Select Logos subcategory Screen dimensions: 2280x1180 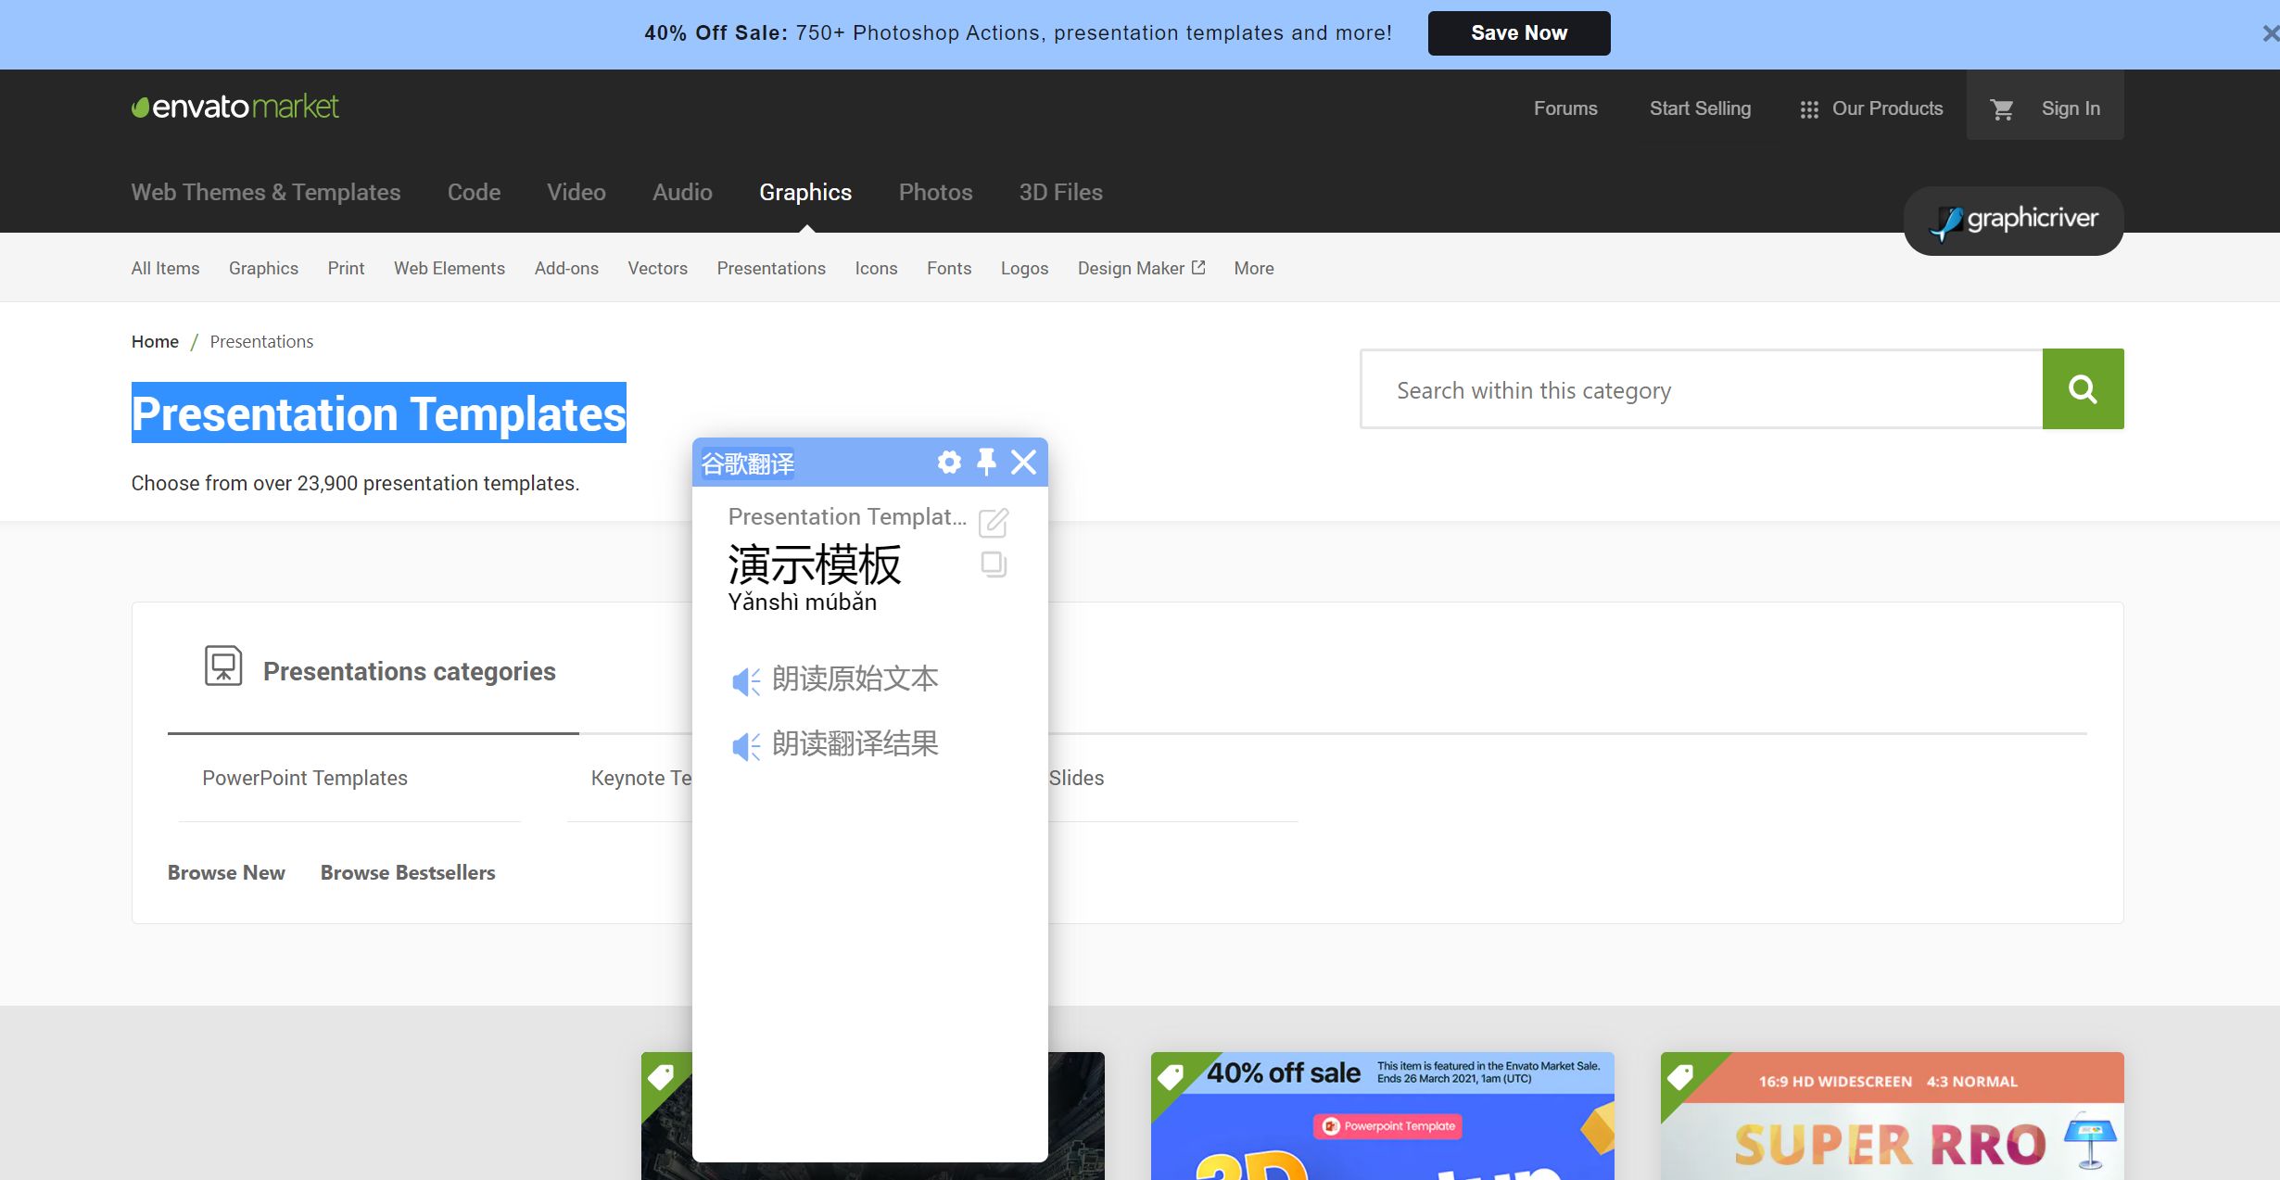tap(1024, 268)
